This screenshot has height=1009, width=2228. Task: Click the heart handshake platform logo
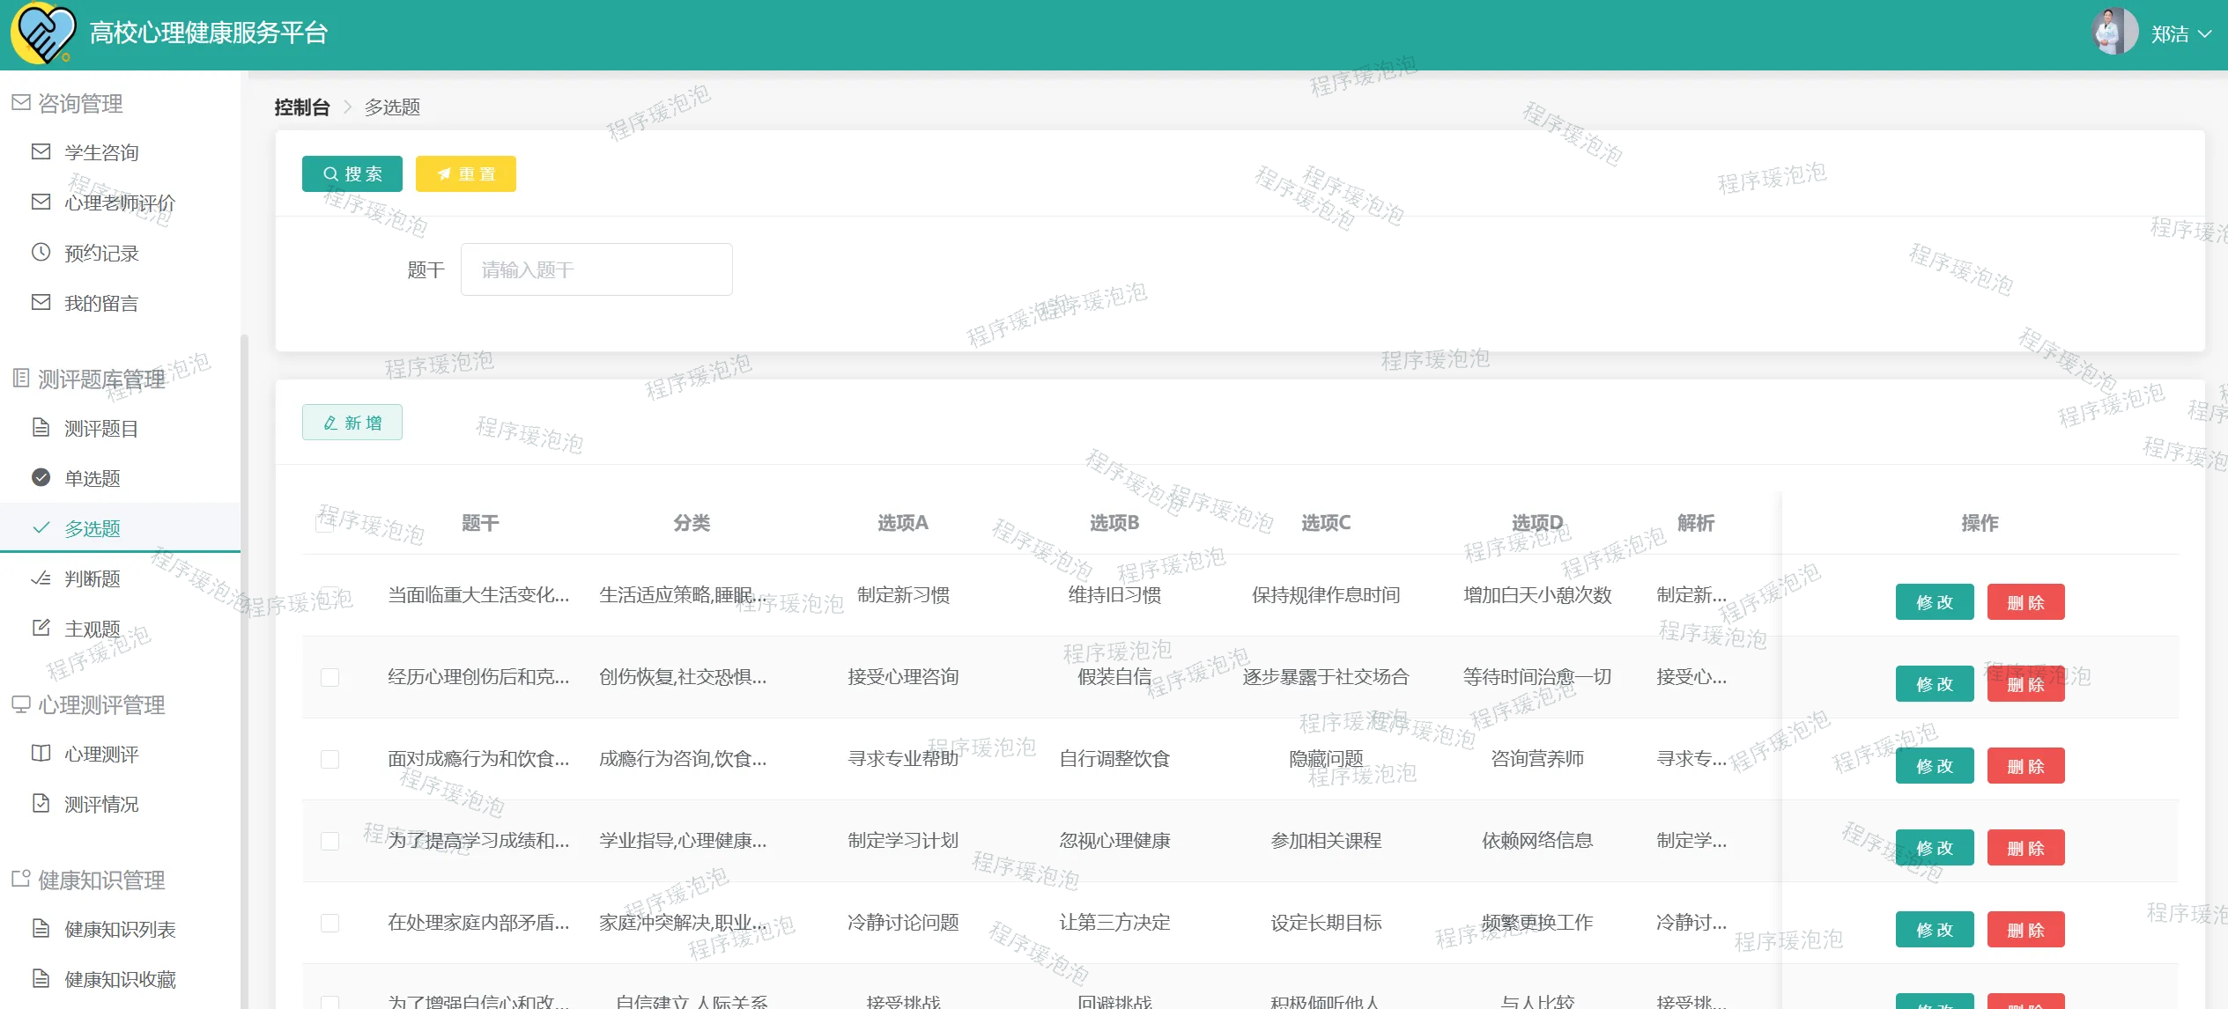(42, 33)
